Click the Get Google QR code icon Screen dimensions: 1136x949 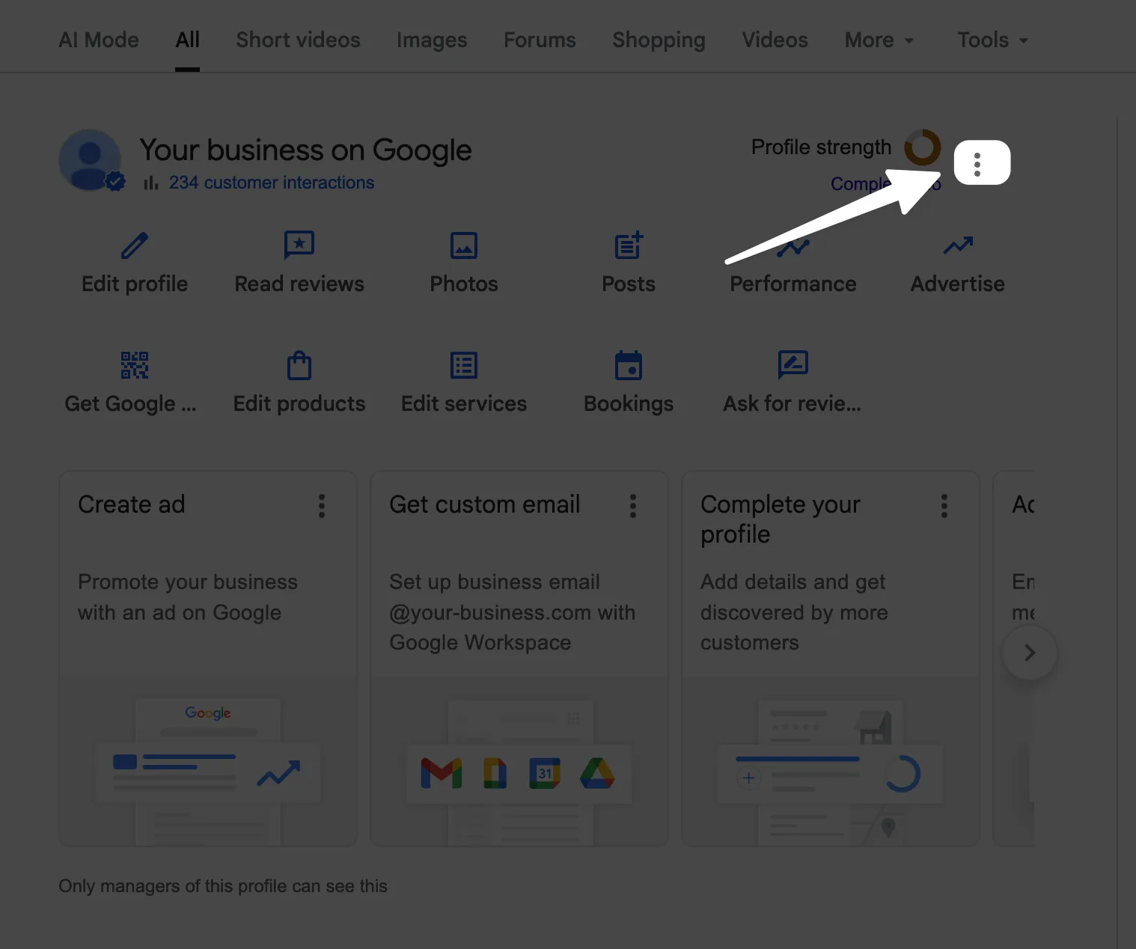tap(135, 365)
